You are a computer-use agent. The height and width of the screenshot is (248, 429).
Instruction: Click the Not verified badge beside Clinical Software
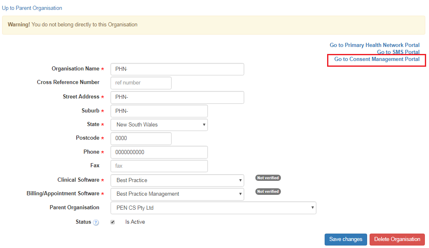point(268,178)
